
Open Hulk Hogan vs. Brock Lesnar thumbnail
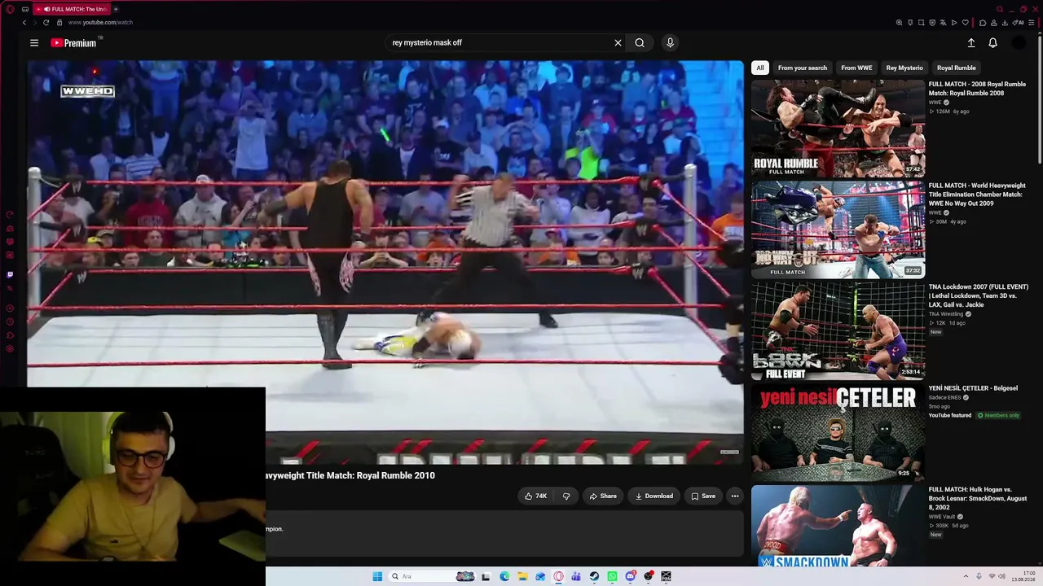[838, 526]
